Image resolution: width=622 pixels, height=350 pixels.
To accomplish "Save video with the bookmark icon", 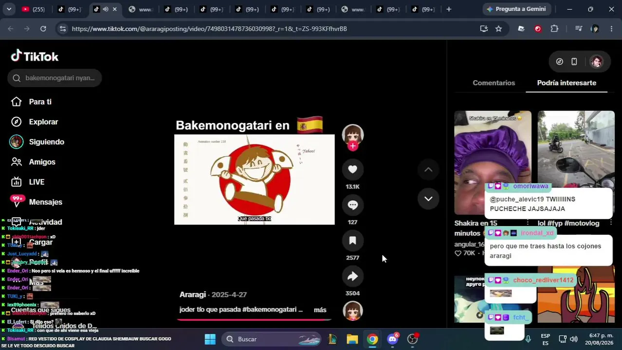I will (x=352, y=241).
